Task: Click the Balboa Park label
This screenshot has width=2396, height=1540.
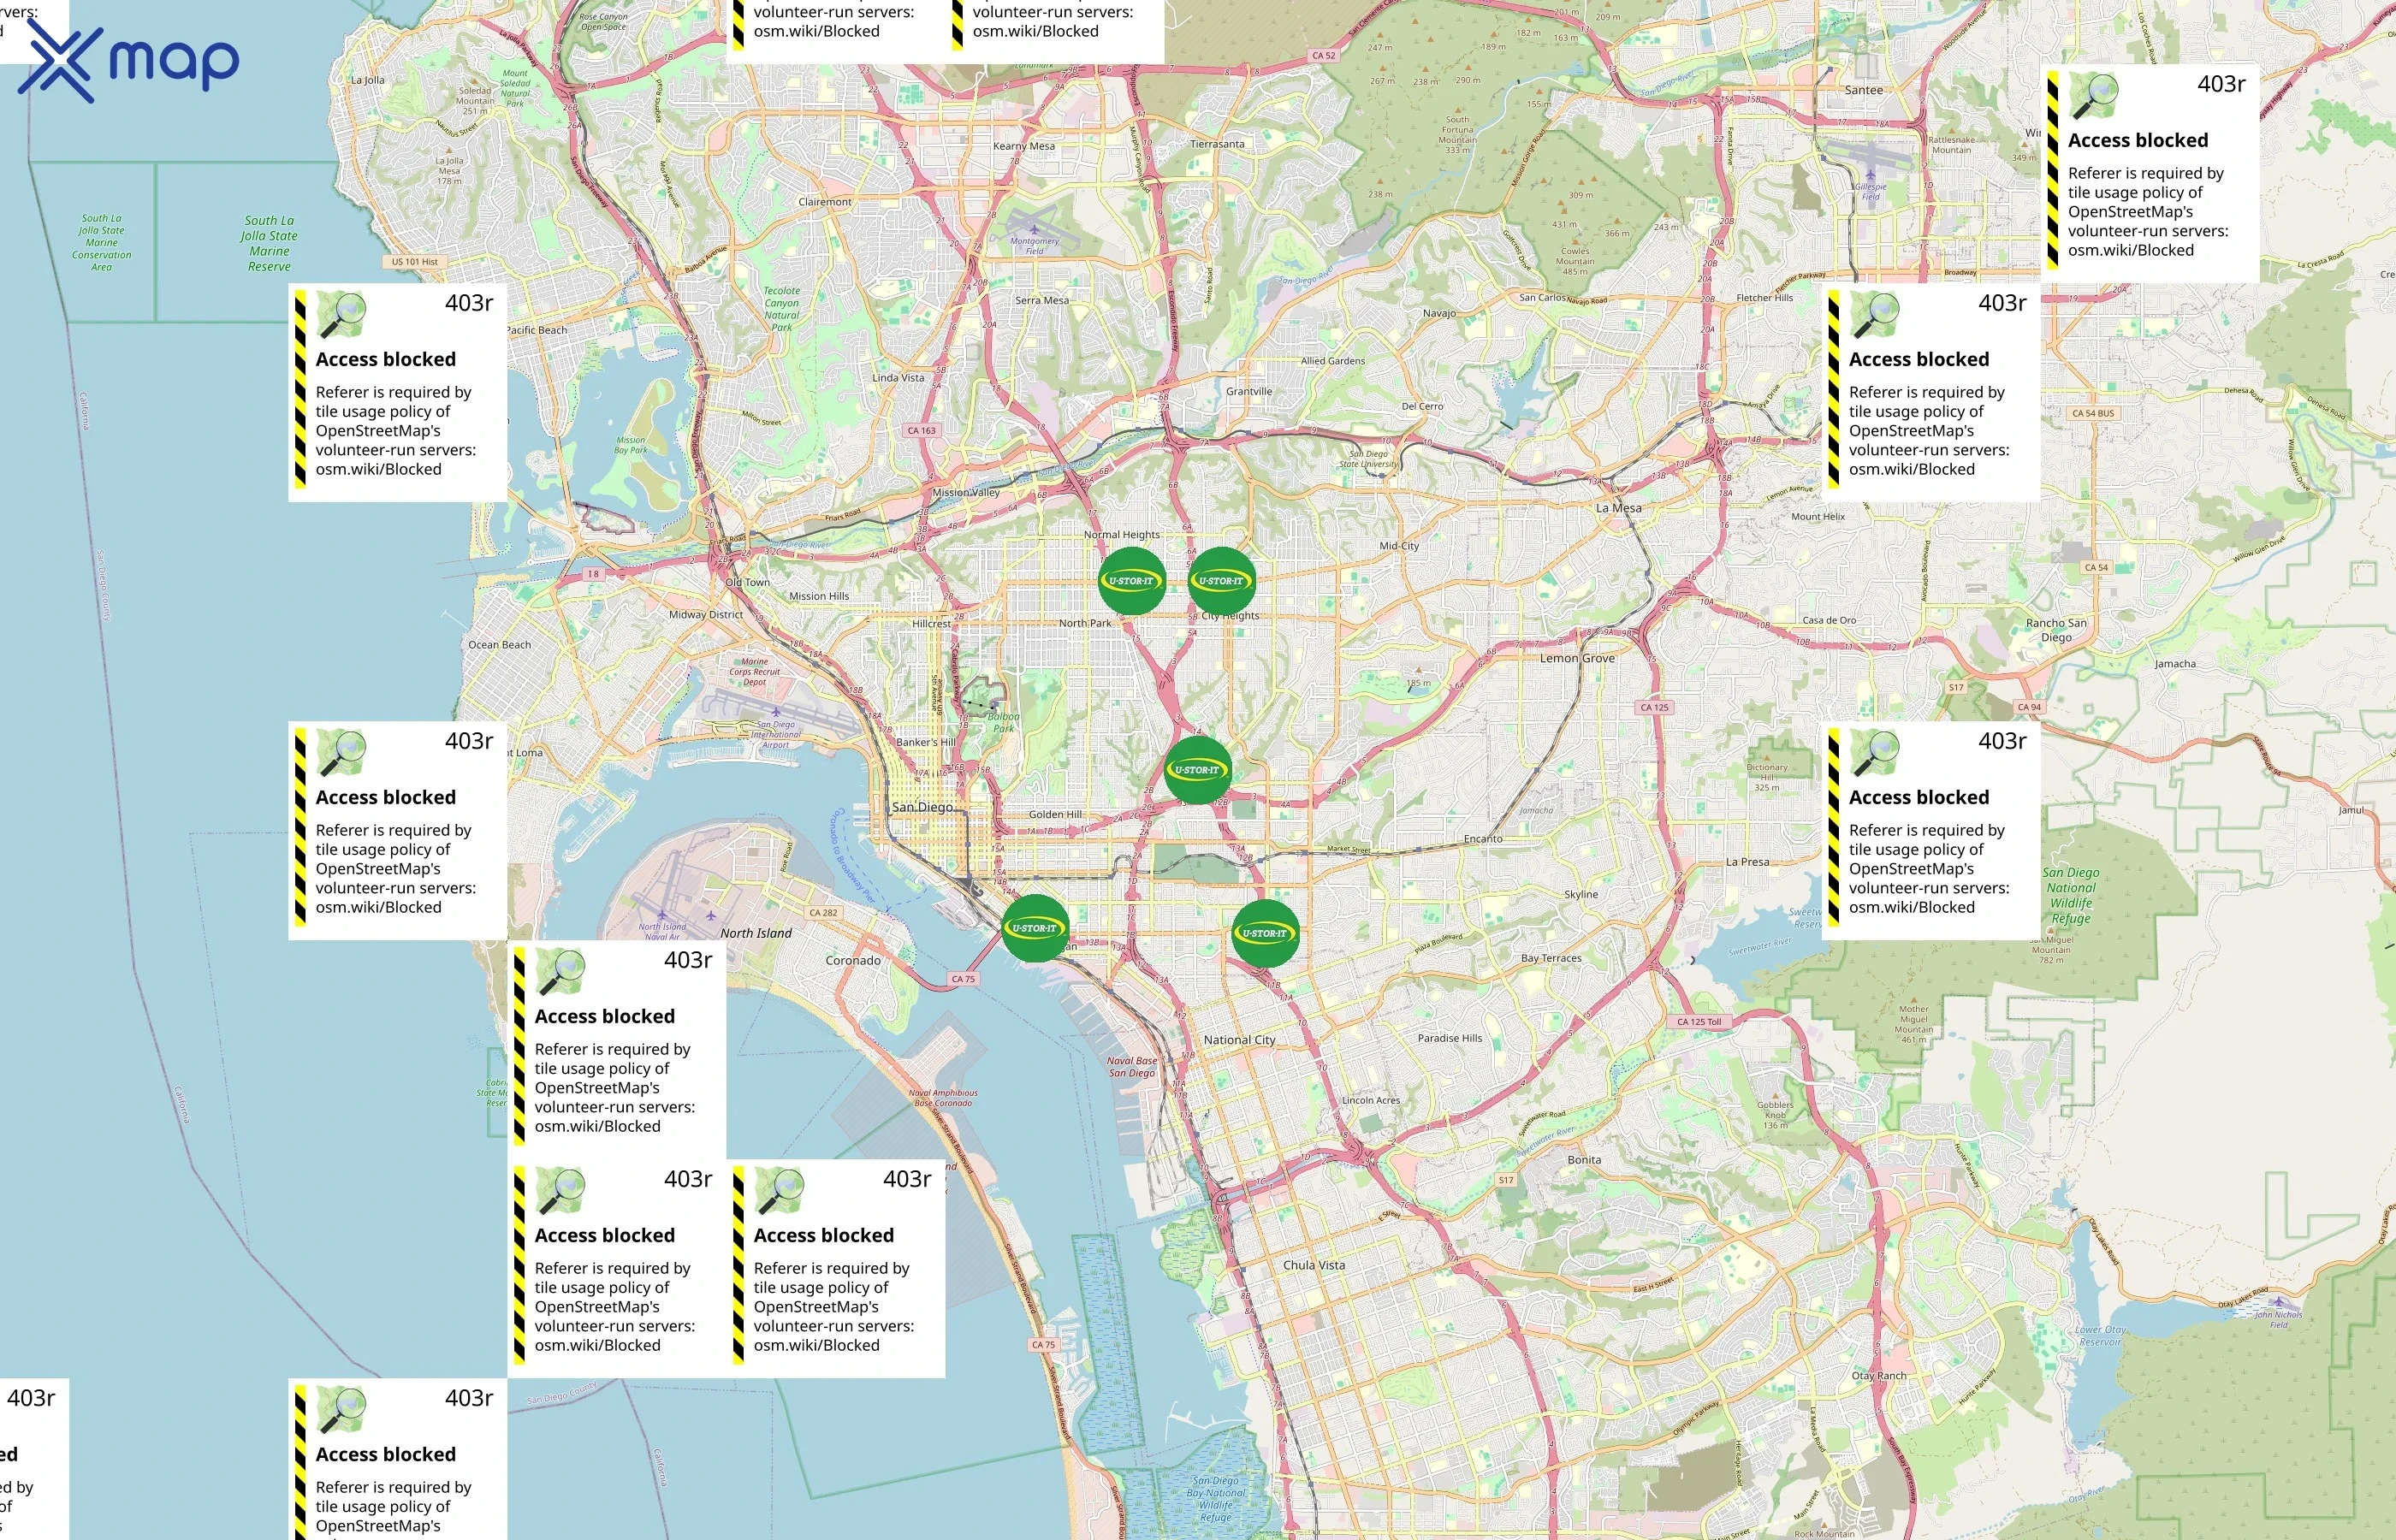Action: click(x=1004, y=722)
